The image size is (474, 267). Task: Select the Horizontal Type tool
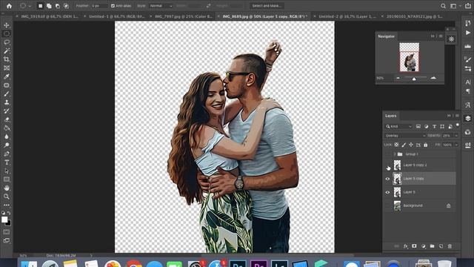(x=7, y=162)
